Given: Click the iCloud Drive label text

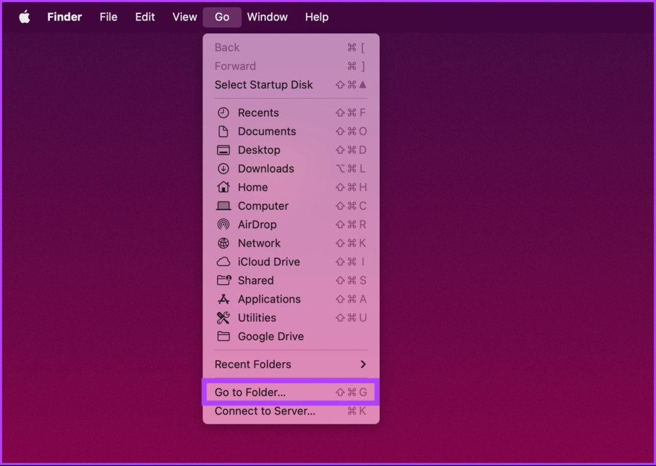Looking at the screenshot, I should pyautogui.click(x=269, y=262).
